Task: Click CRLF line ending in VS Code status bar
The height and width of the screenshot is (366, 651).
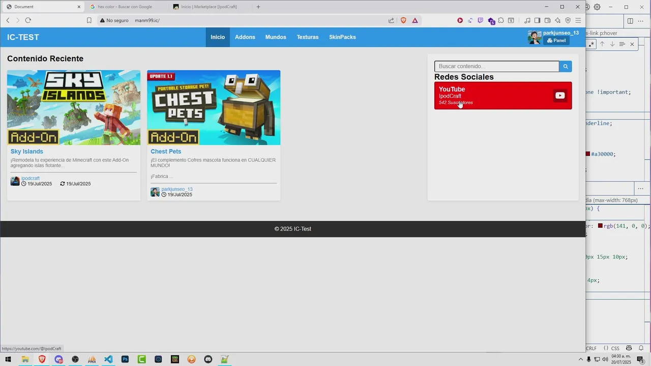Action: (591, 348)
